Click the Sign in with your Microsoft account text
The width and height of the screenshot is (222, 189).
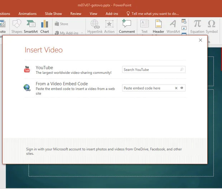(x=104, y=151)
